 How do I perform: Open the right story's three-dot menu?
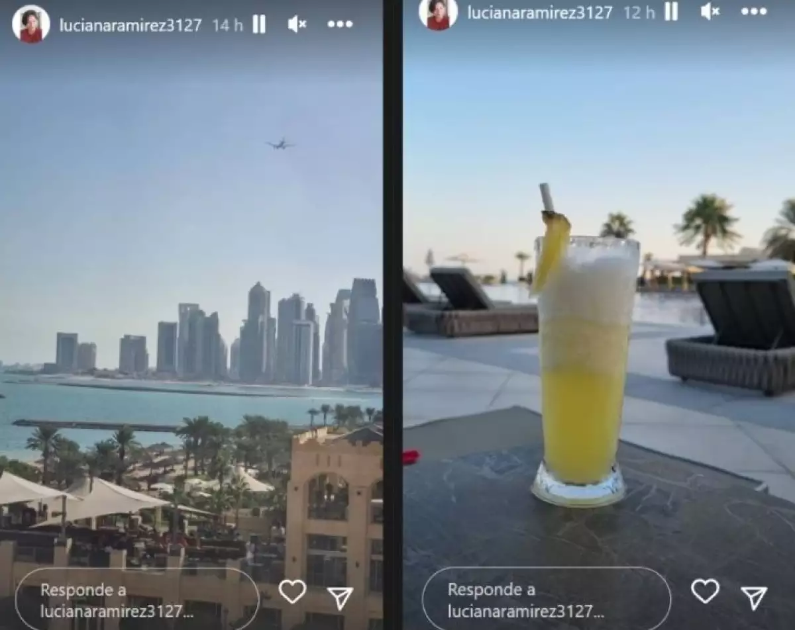(x=754, y=11)
